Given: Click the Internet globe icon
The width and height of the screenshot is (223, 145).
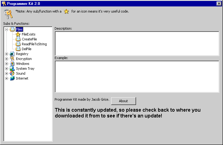Looking at the screenshot, I should point(12,78).
